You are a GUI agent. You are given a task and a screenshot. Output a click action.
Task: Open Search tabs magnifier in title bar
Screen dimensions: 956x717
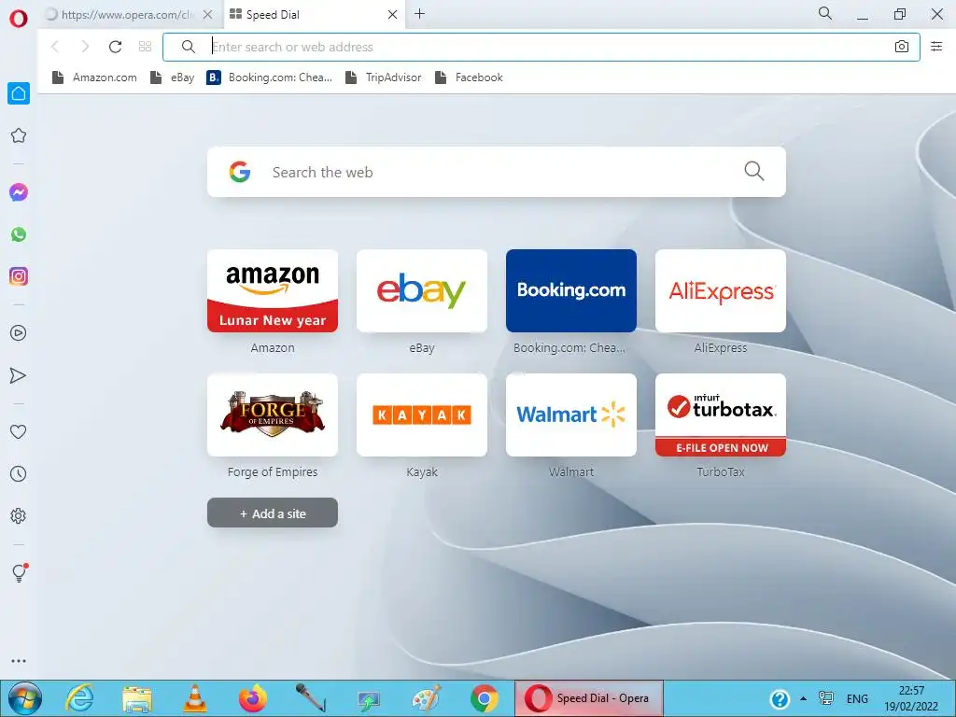coord(825,13)
